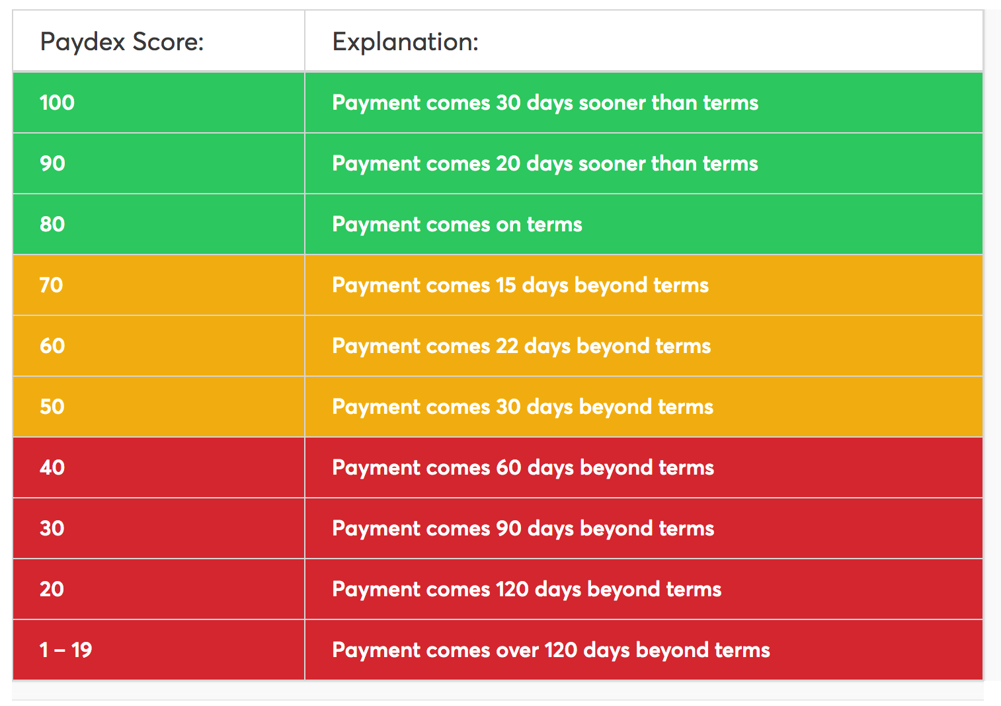The image size is (1001, 706).
Task: Click the score 80 cell
Action: pos(53,225)
